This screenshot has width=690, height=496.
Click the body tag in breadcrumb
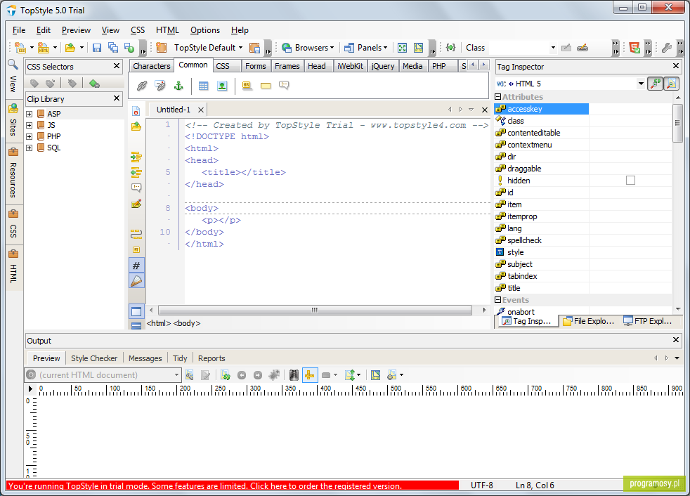(187, 323)
